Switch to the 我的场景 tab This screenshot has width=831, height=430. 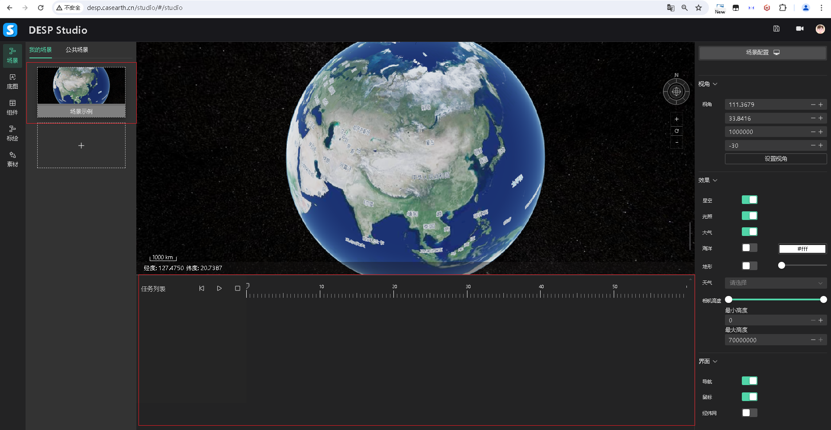[40, 50]
